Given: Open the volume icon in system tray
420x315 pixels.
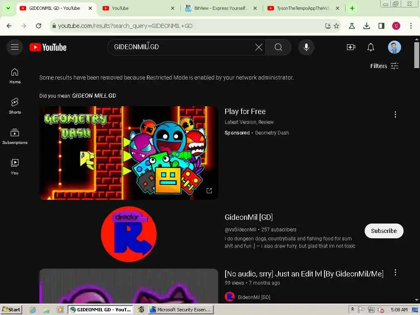Looking at the screenshot, I should tap(381, 310).
